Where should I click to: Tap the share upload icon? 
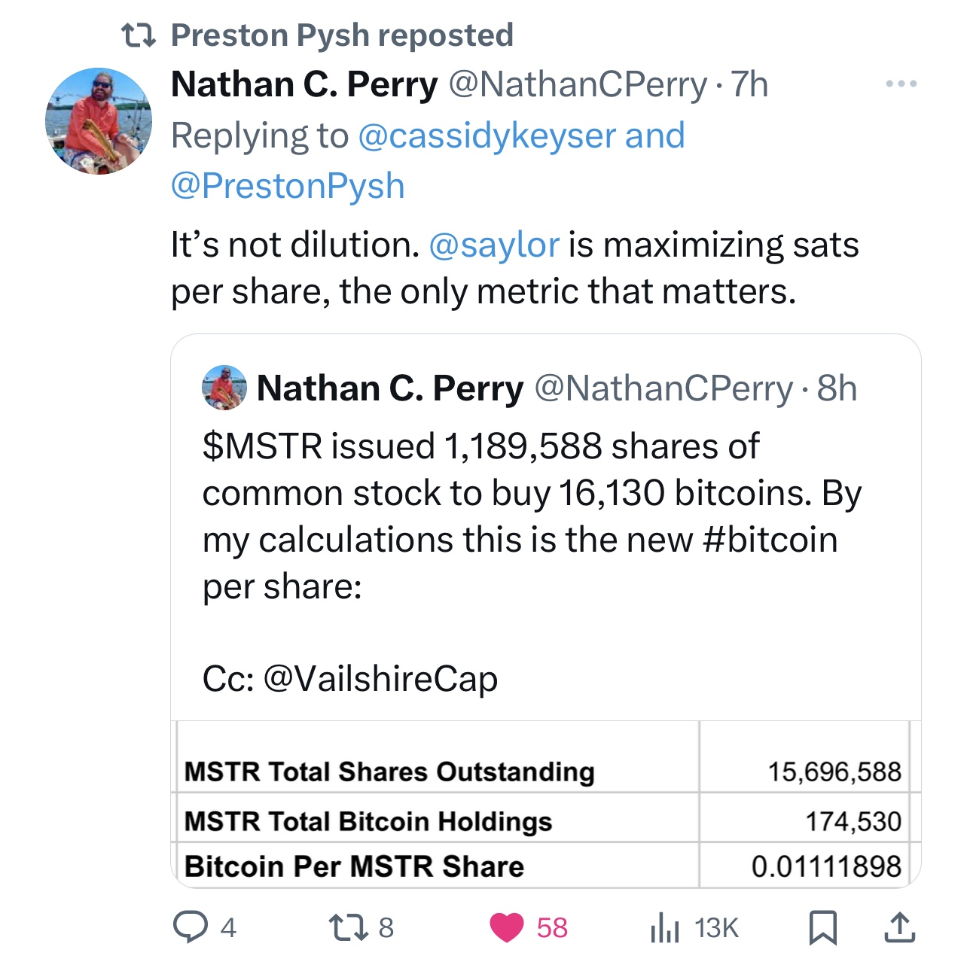pos(898,927)
